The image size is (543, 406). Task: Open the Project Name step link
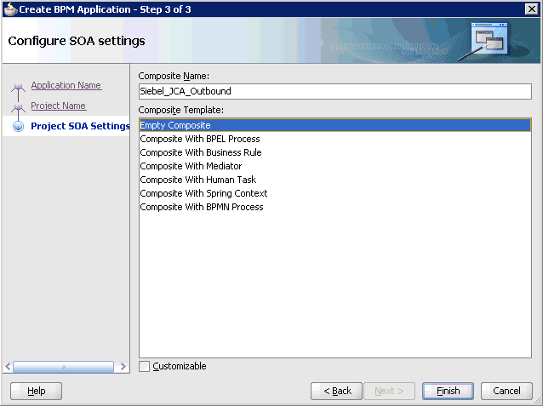[x=59, y=106]
